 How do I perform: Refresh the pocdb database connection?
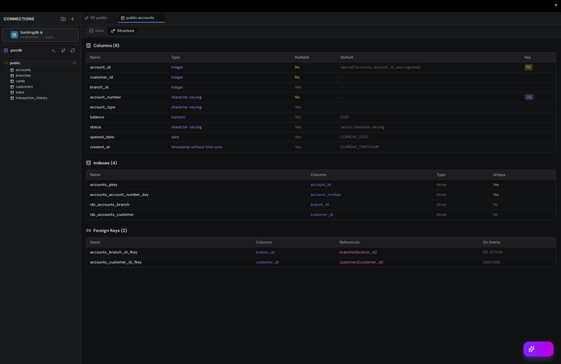tap(73, 50)
